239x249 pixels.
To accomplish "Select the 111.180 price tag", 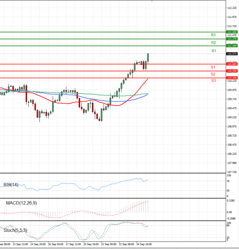I will coord(232,46).
